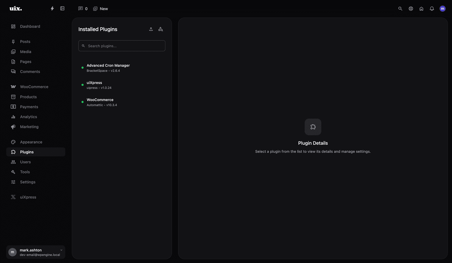Upload a new plugin via the upload icon
The height and width of the screenshot is (263, 452).
151,29
